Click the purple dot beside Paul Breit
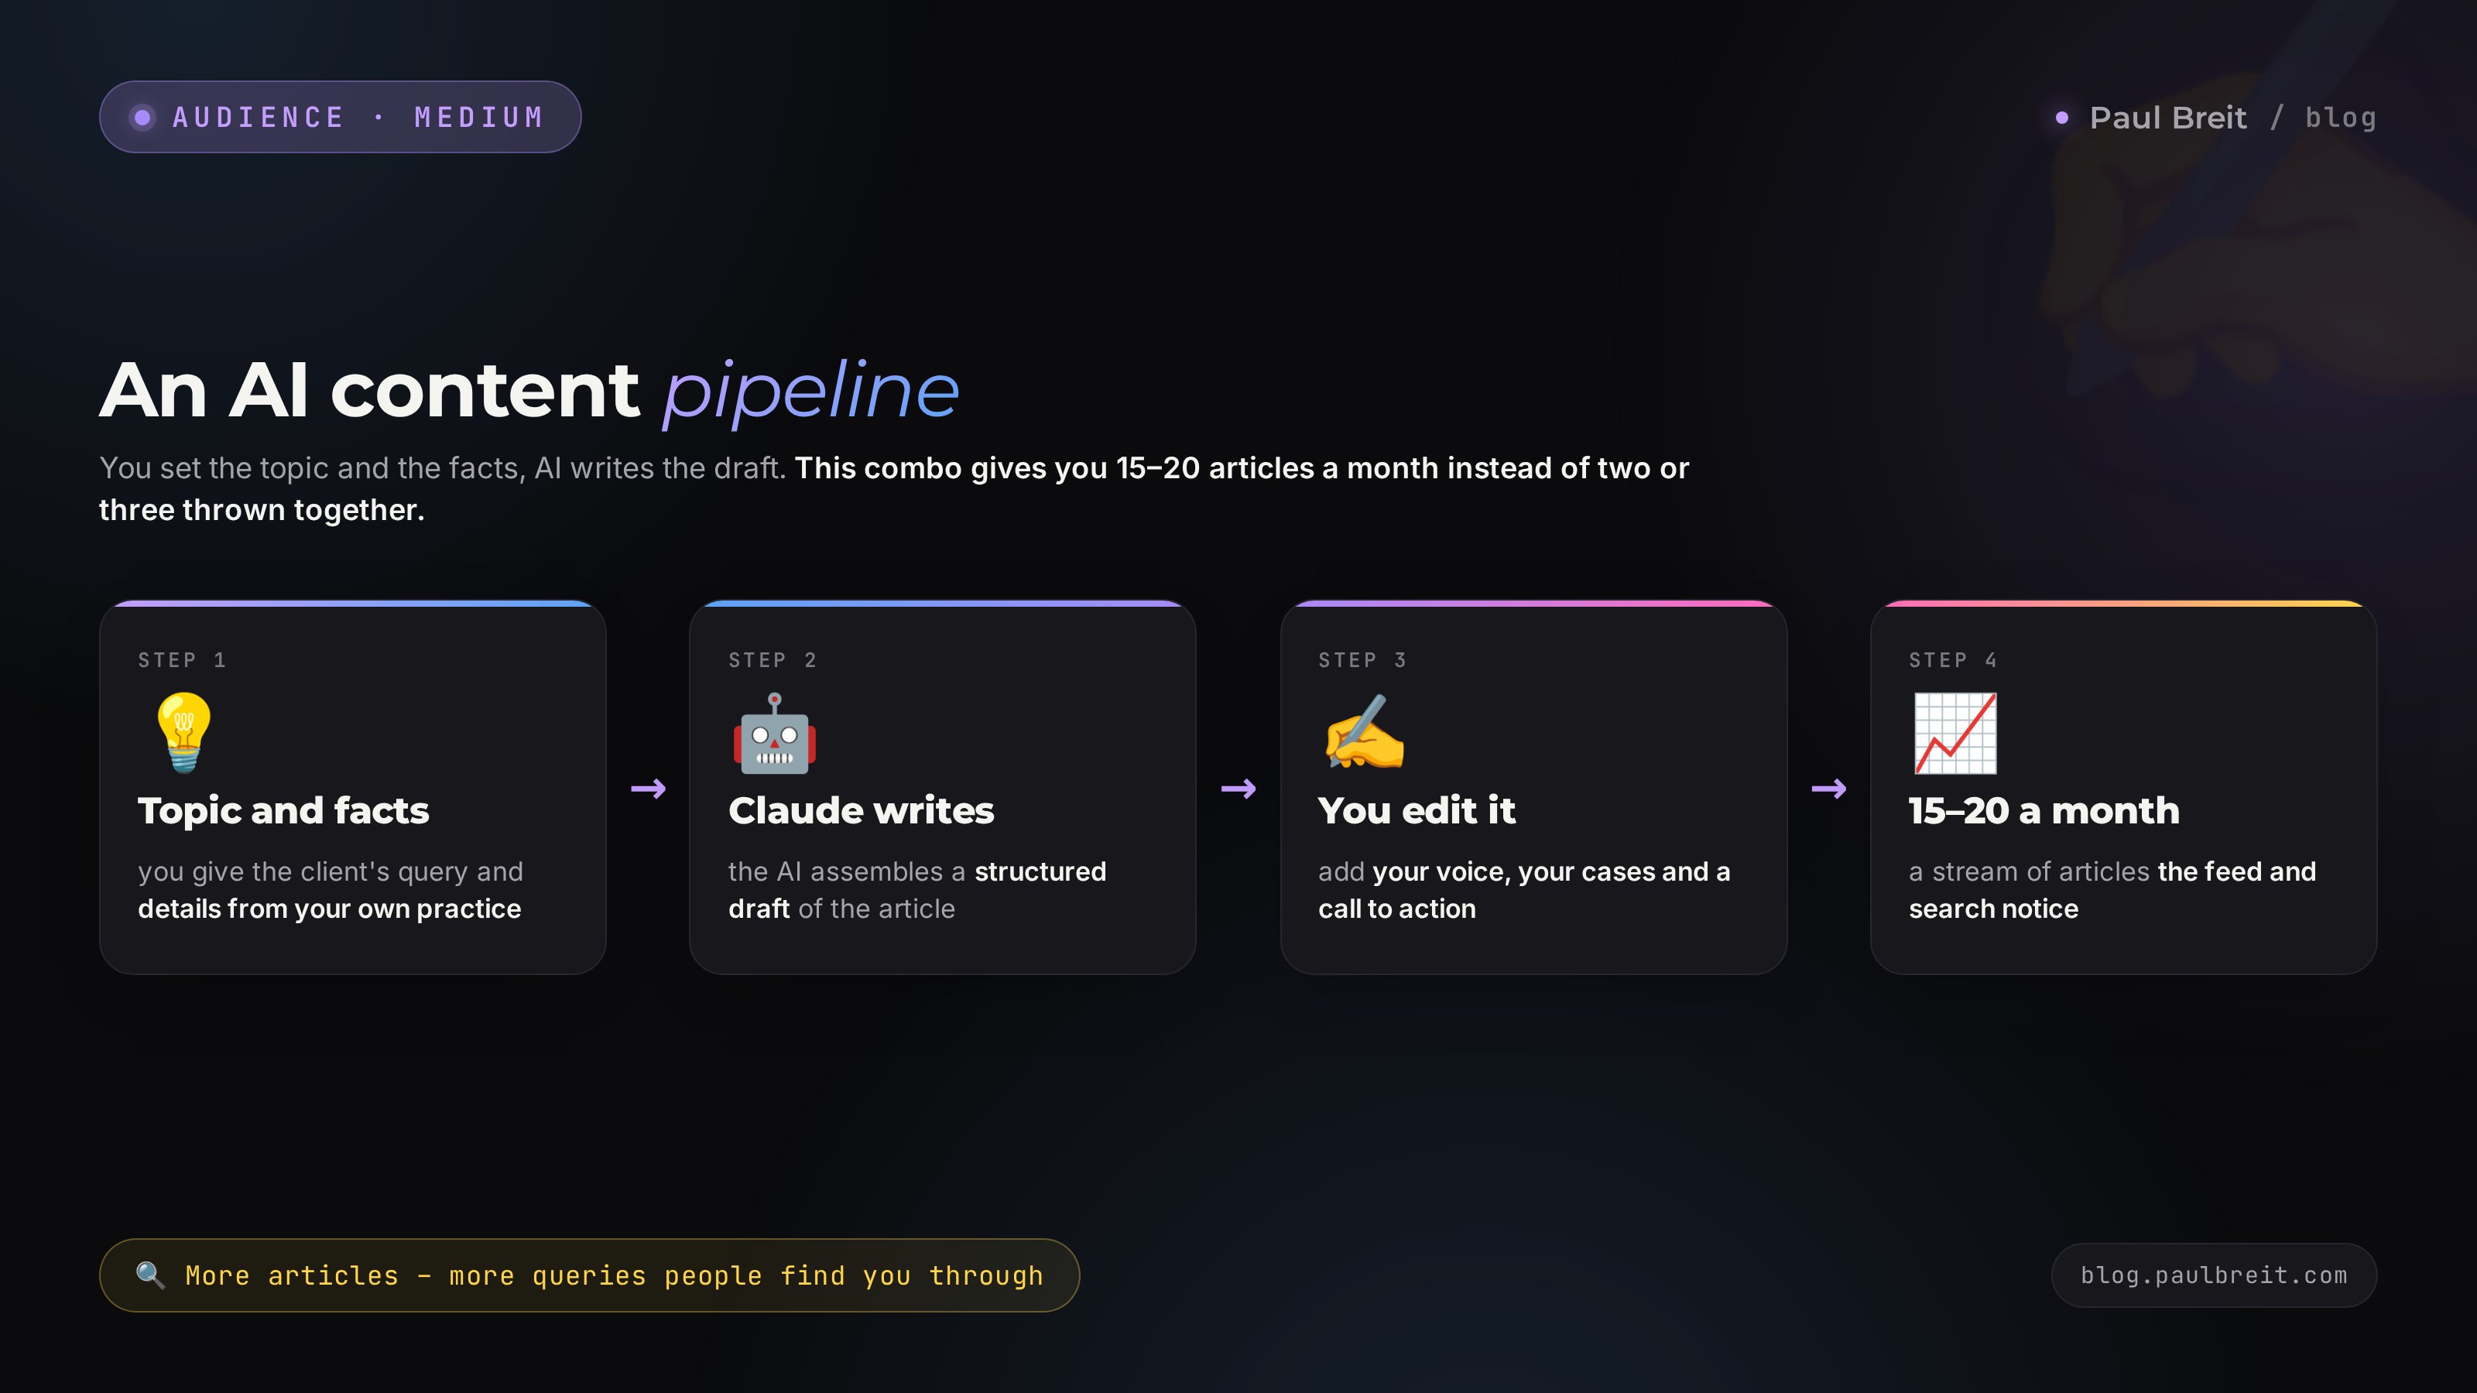Image resolution: width=2477 pixels, height=1393 pixels. pyautogui.click(x=2061, y=118)
